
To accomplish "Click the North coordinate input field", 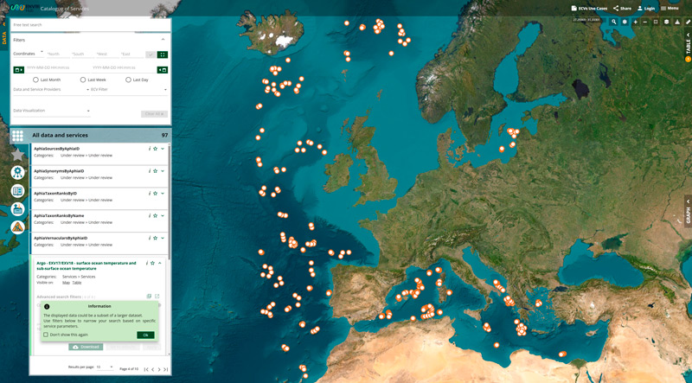I will pos(58,54).
